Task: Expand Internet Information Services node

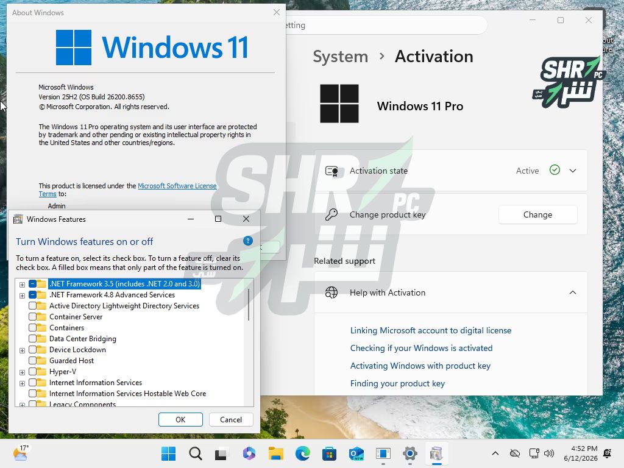Action: [x=23, y=383]
